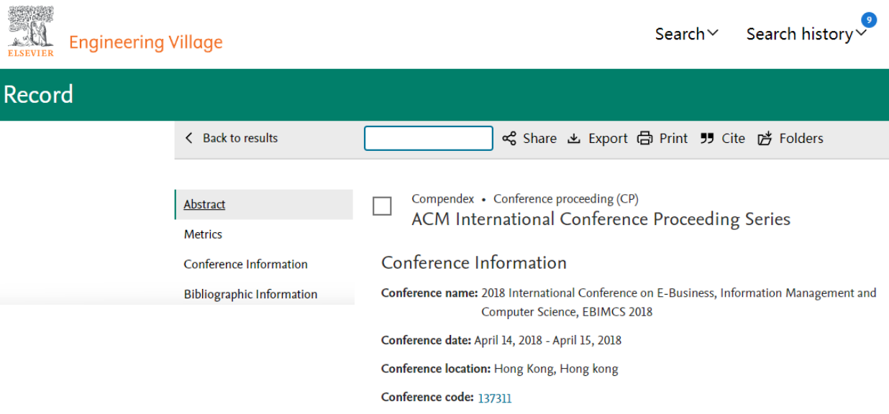Screen dimensions: 889x414
Task: Open conference code 137311 link
Action: [x=495, y=397]
